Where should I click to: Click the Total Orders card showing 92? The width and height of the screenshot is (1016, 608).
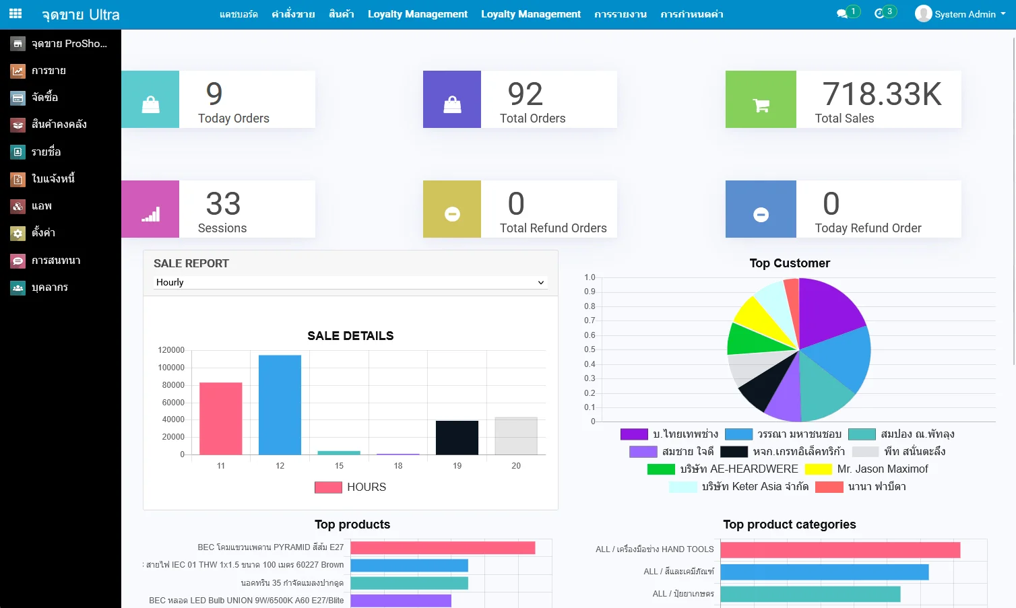tap(519, 99)
